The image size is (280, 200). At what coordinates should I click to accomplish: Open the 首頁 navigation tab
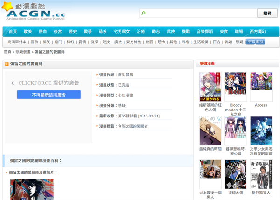click(x=13, y=31)
